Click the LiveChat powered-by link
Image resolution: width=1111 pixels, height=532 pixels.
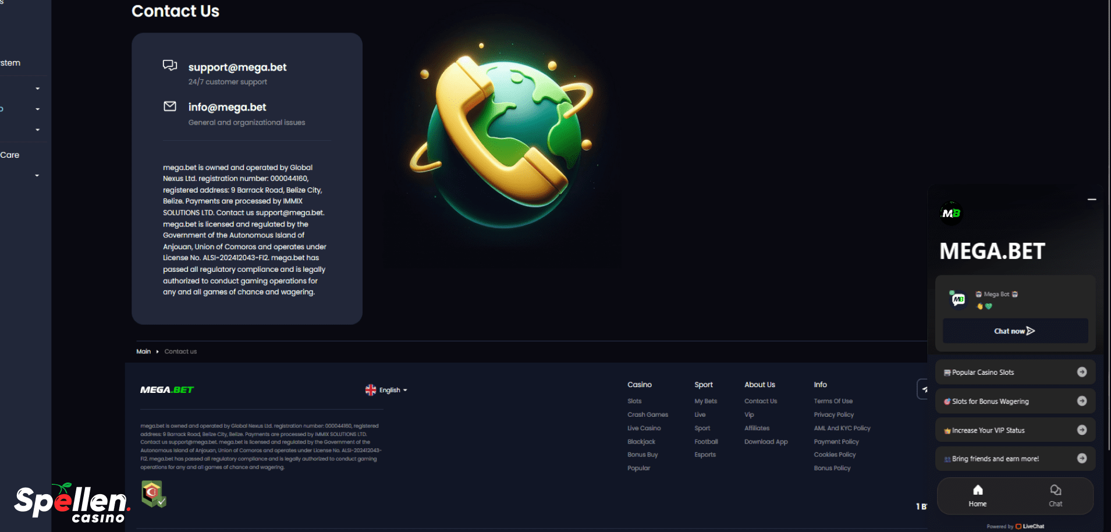[1030, 526]
